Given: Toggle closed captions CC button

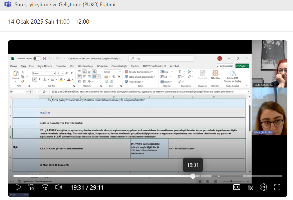Looking at the screenshot, I should [x=237, y=187].
